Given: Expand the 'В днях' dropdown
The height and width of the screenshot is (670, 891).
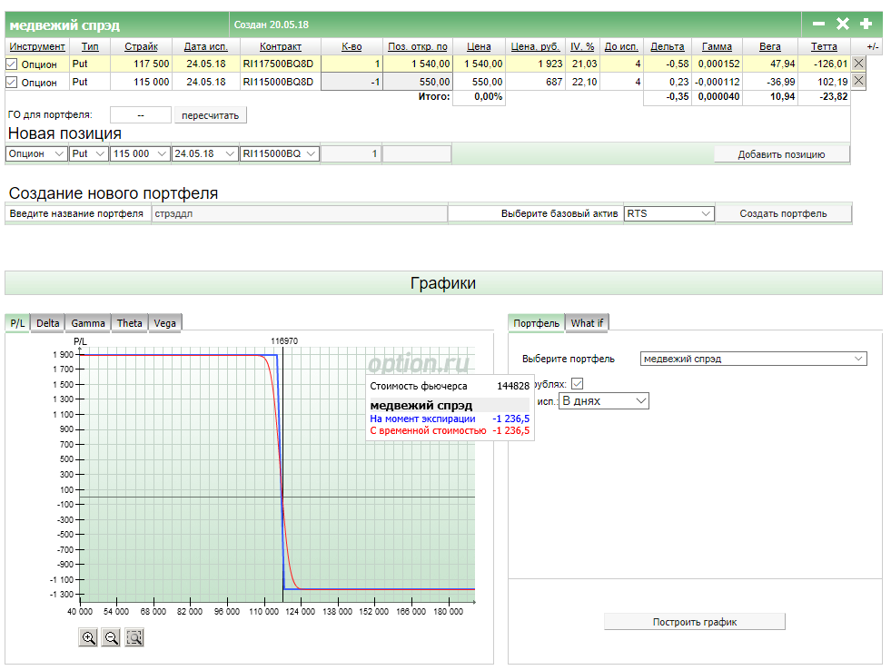Looking at the screenshot, I should (604, 400).
